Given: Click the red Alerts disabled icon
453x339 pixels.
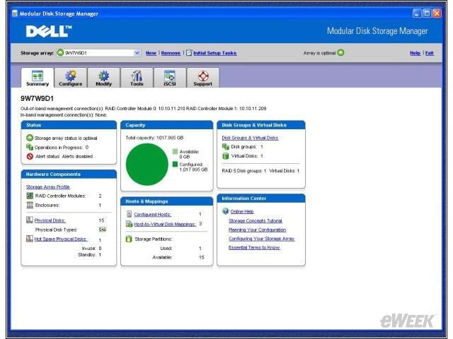Looking at the screenshot, I should pyautogui.click(x=30, y=156).
